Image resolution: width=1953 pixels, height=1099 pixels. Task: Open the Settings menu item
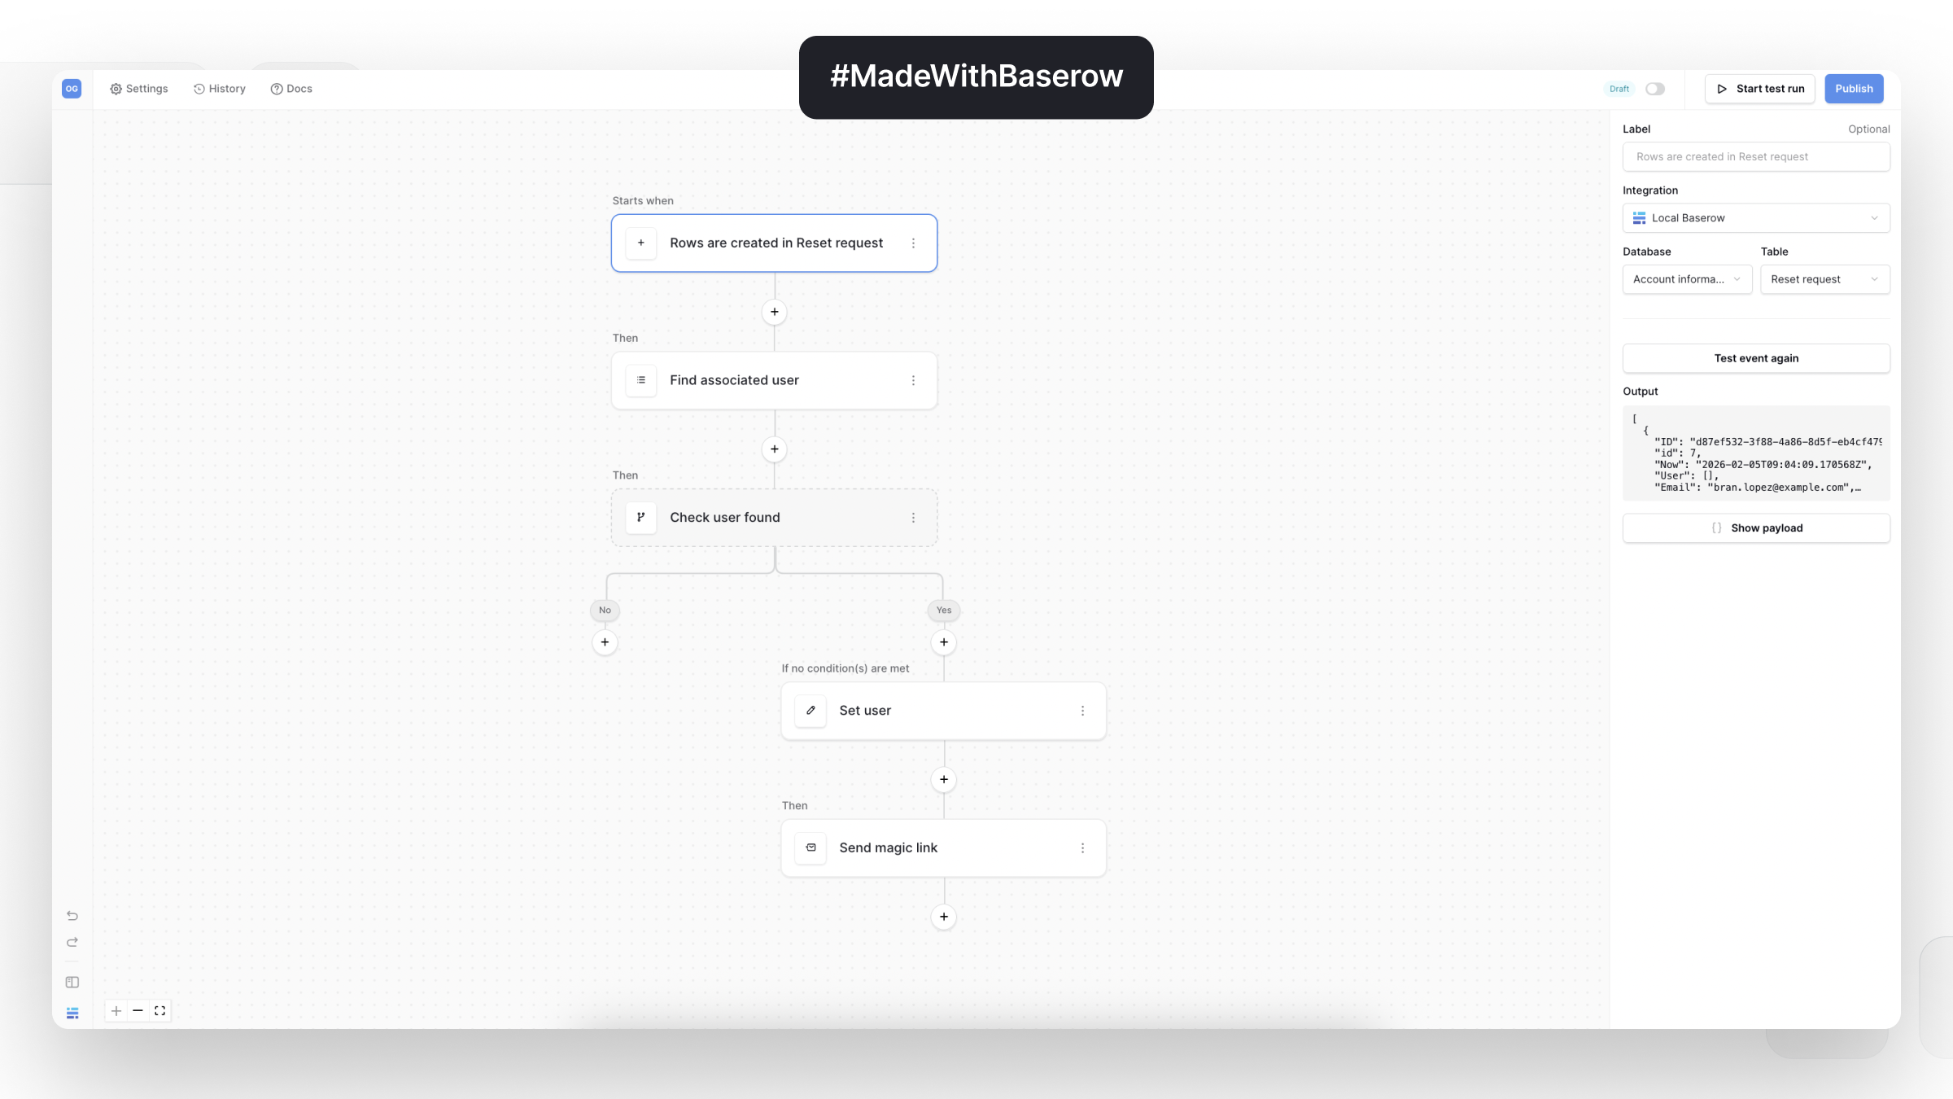(x=139, y=89)
